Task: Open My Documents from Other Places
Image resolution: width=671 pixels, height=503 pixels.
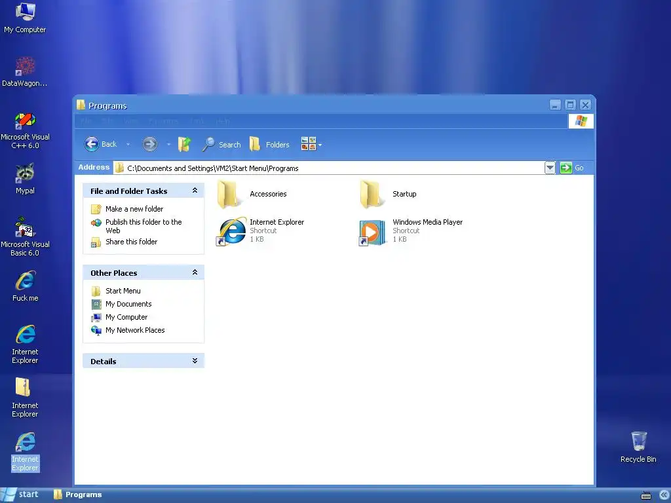Action: click(x=128, y=304)
